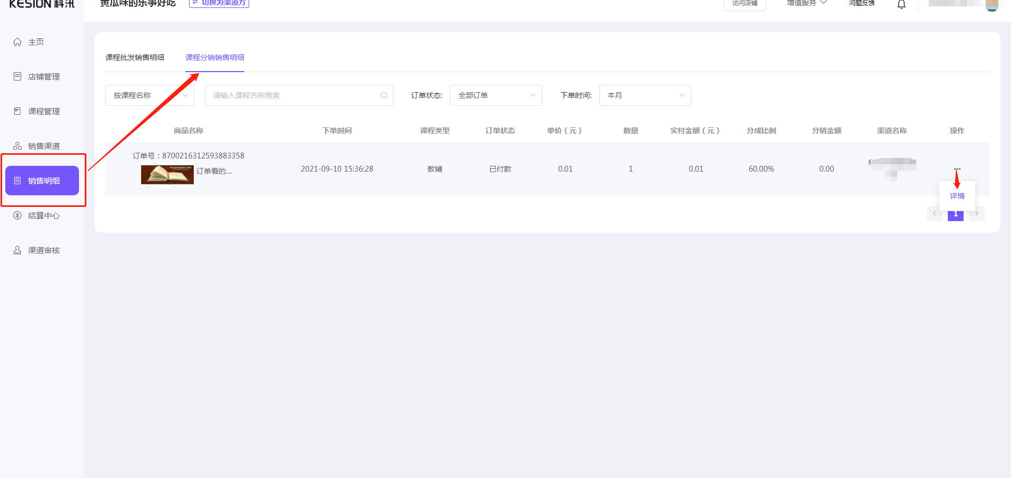
Task: Open the 主页 home sidebar item
Action: pos(36,42)
